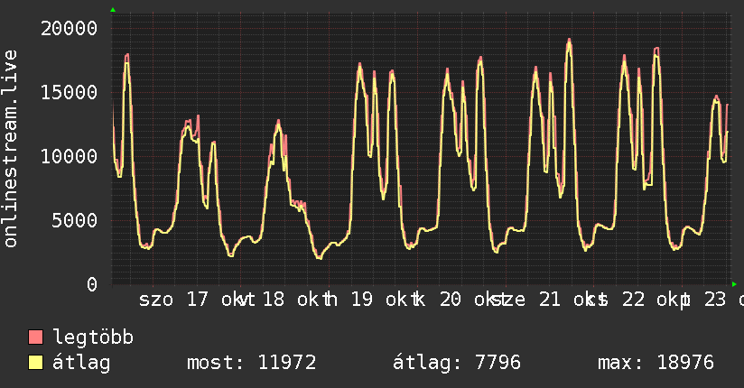The image size is (744, 388).
Task: Click the 0 y-axis label
Action: (92, 284)
